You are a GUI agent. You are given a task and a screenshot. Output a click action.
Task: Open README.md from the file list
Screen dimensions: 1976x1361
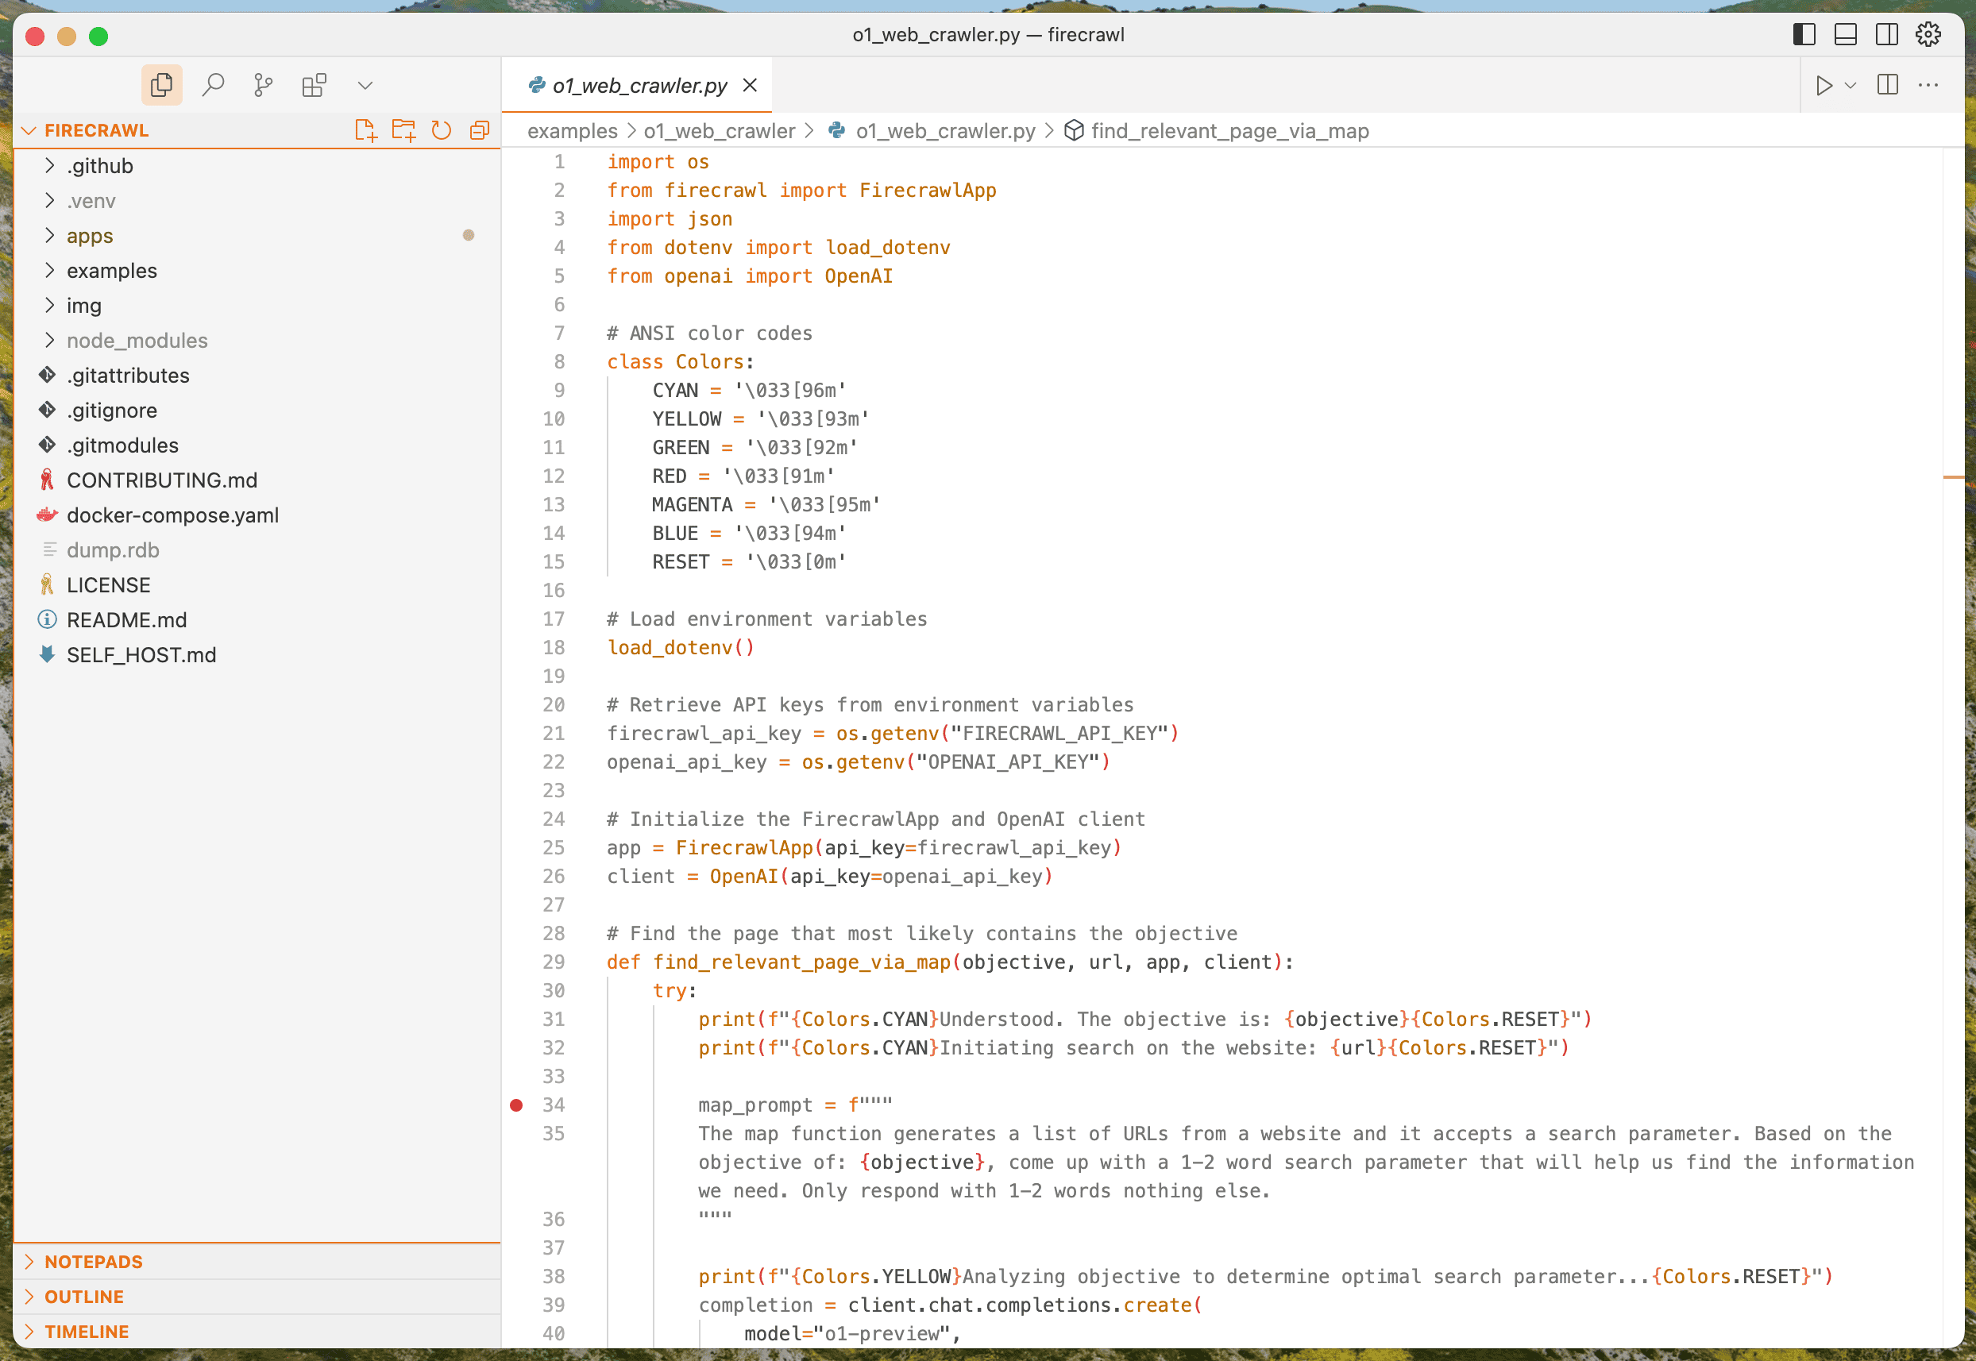tap(126, 620)
